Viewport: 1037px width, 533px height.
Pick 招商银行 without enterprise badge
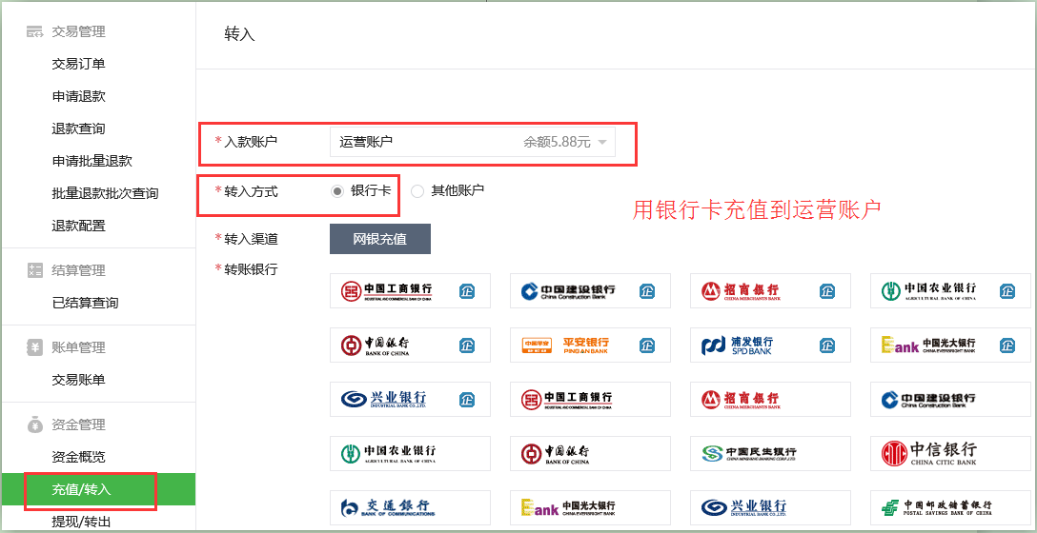pos(770,399)
